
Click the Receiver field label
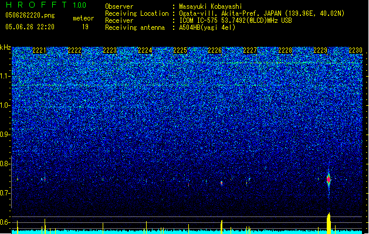119,20
